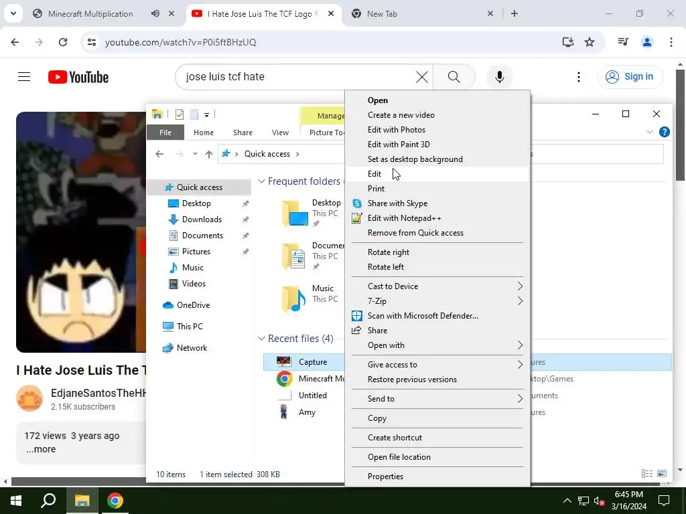Select OneDrive in navigation pane
This screenshot has width=686, height=514.
(x=193, y=305)
